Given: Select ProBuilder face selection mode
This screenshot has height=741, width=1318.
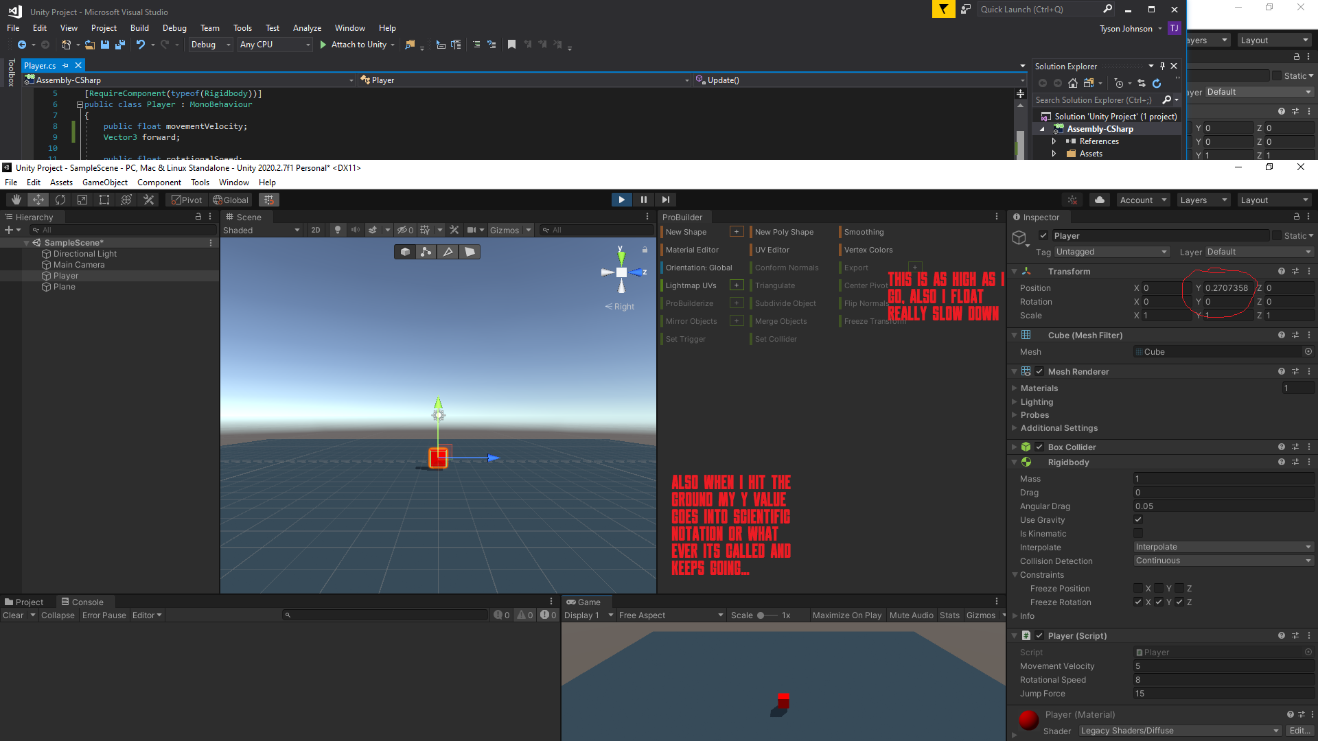Looking at the screenshot, I should coord(470,252).
